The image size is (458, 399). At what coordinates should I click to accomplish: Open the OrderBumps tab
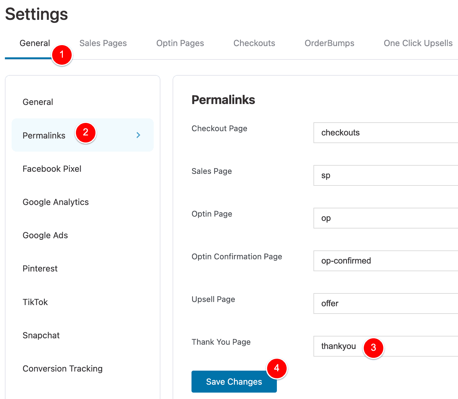[x=329, y=43]
